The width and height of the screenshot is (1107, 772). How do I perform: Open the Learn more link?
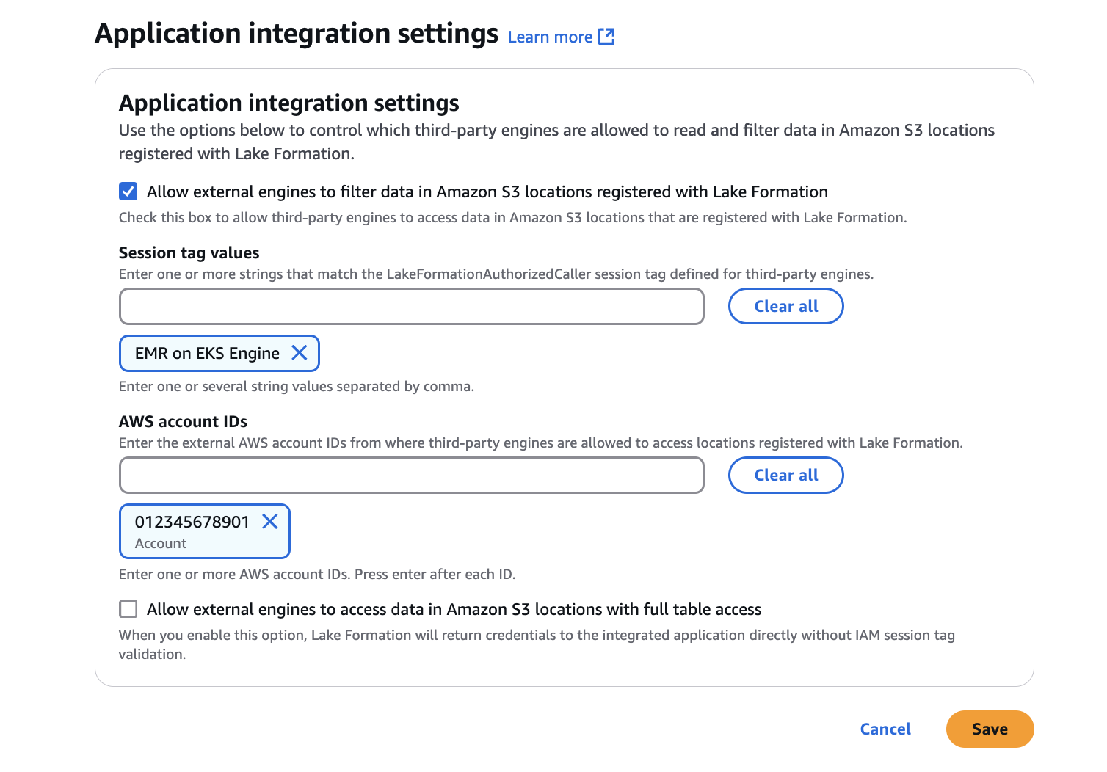coord(551,36)
